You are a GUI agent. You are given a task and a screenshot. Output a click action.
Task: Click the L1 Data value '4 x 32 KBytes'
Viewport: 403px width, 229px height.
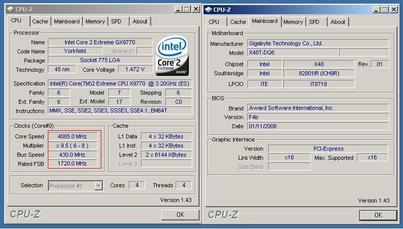166,136
